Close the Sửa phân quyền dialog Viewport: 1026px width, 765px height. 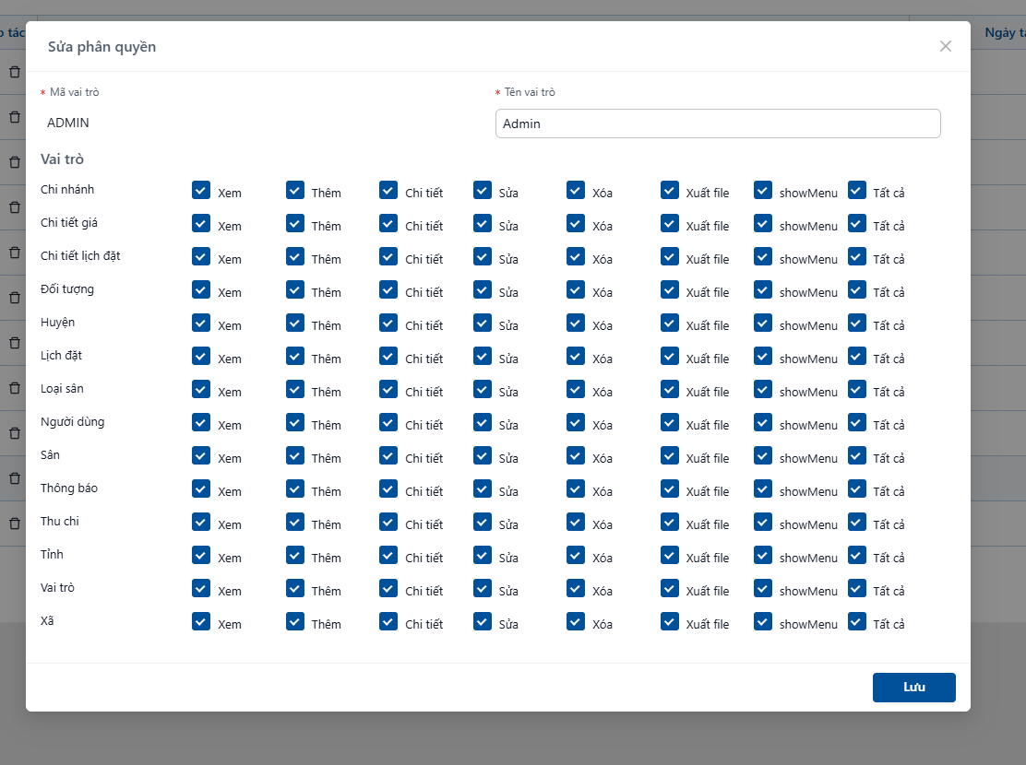(945, 46)
